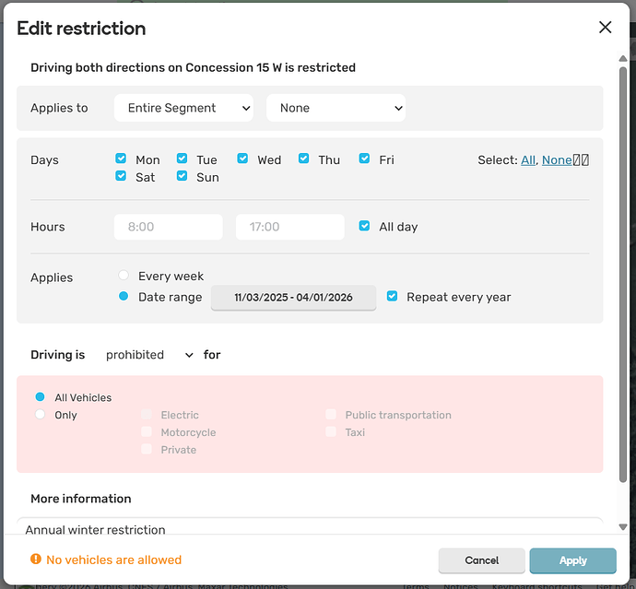Close the Edit restriction dialog
636x589 pixels.
pyautogui.click(x=605, y=28)
